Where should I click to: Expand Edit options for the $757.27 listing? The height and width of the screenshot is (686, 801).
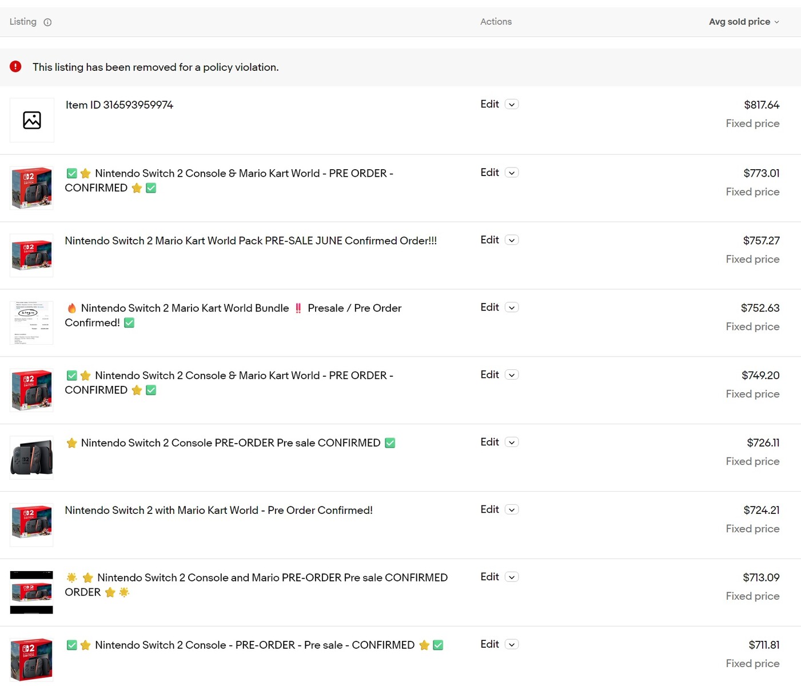click(x=512, y=240)
